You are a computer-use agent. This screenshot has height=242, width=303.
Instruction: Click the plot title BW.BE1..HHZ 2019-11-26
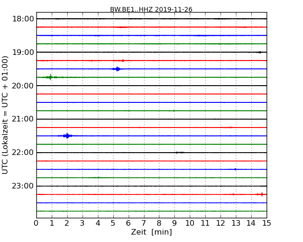pyautogui.click(x=151, y=9)
